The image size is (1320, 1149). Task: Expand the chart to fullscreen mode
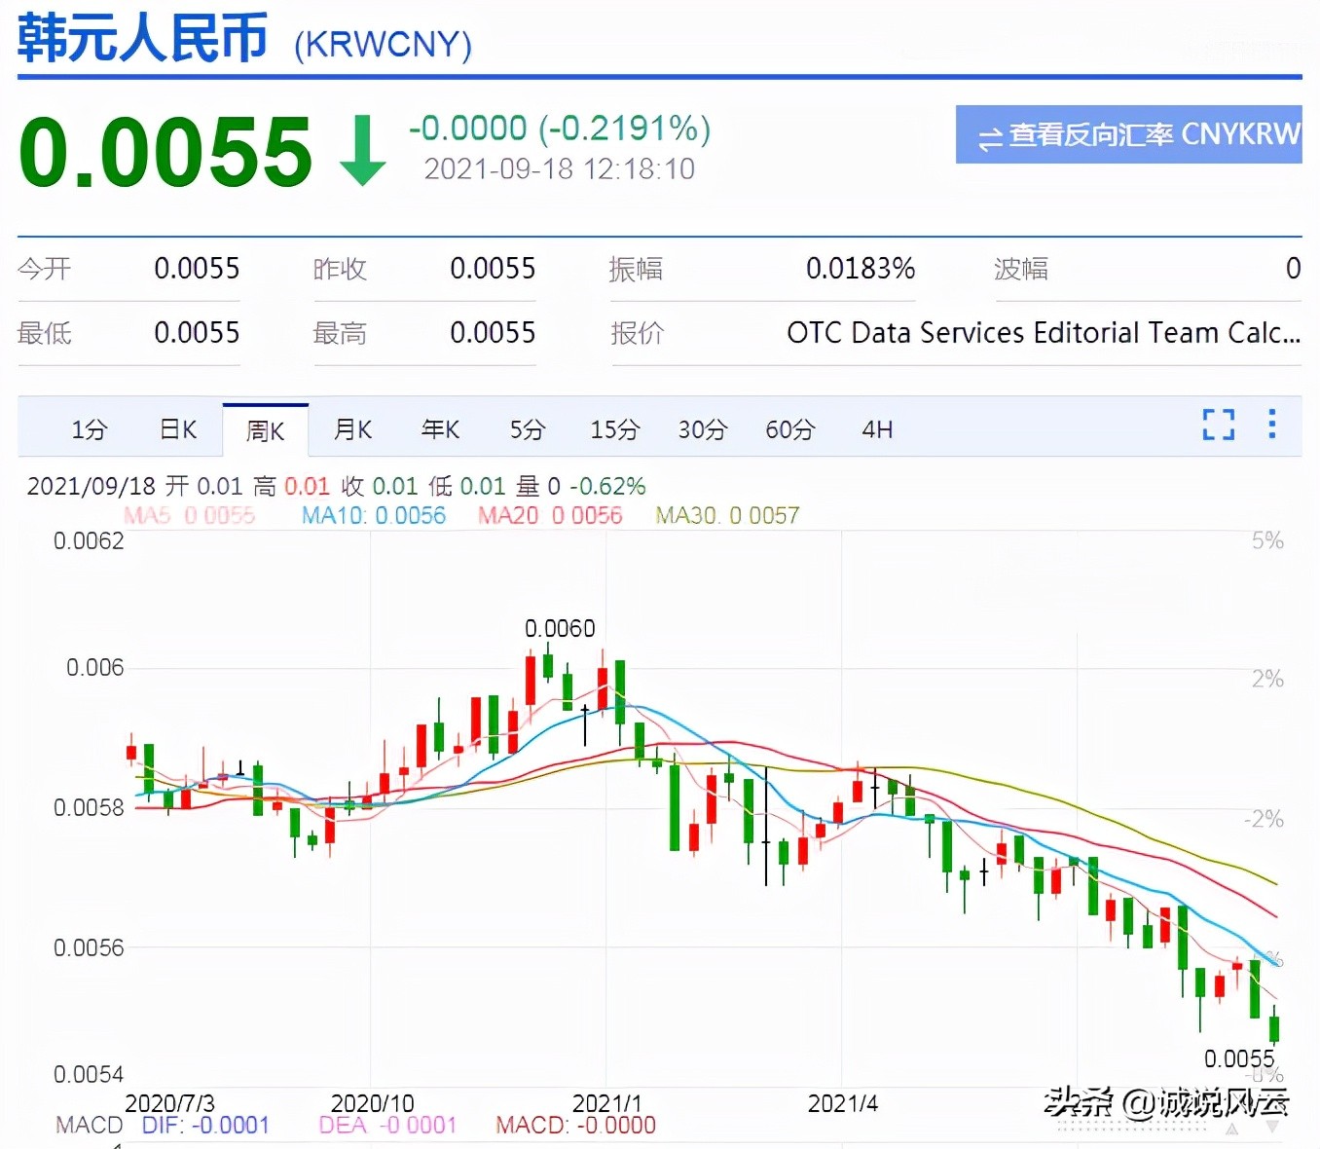(1218, 426)
